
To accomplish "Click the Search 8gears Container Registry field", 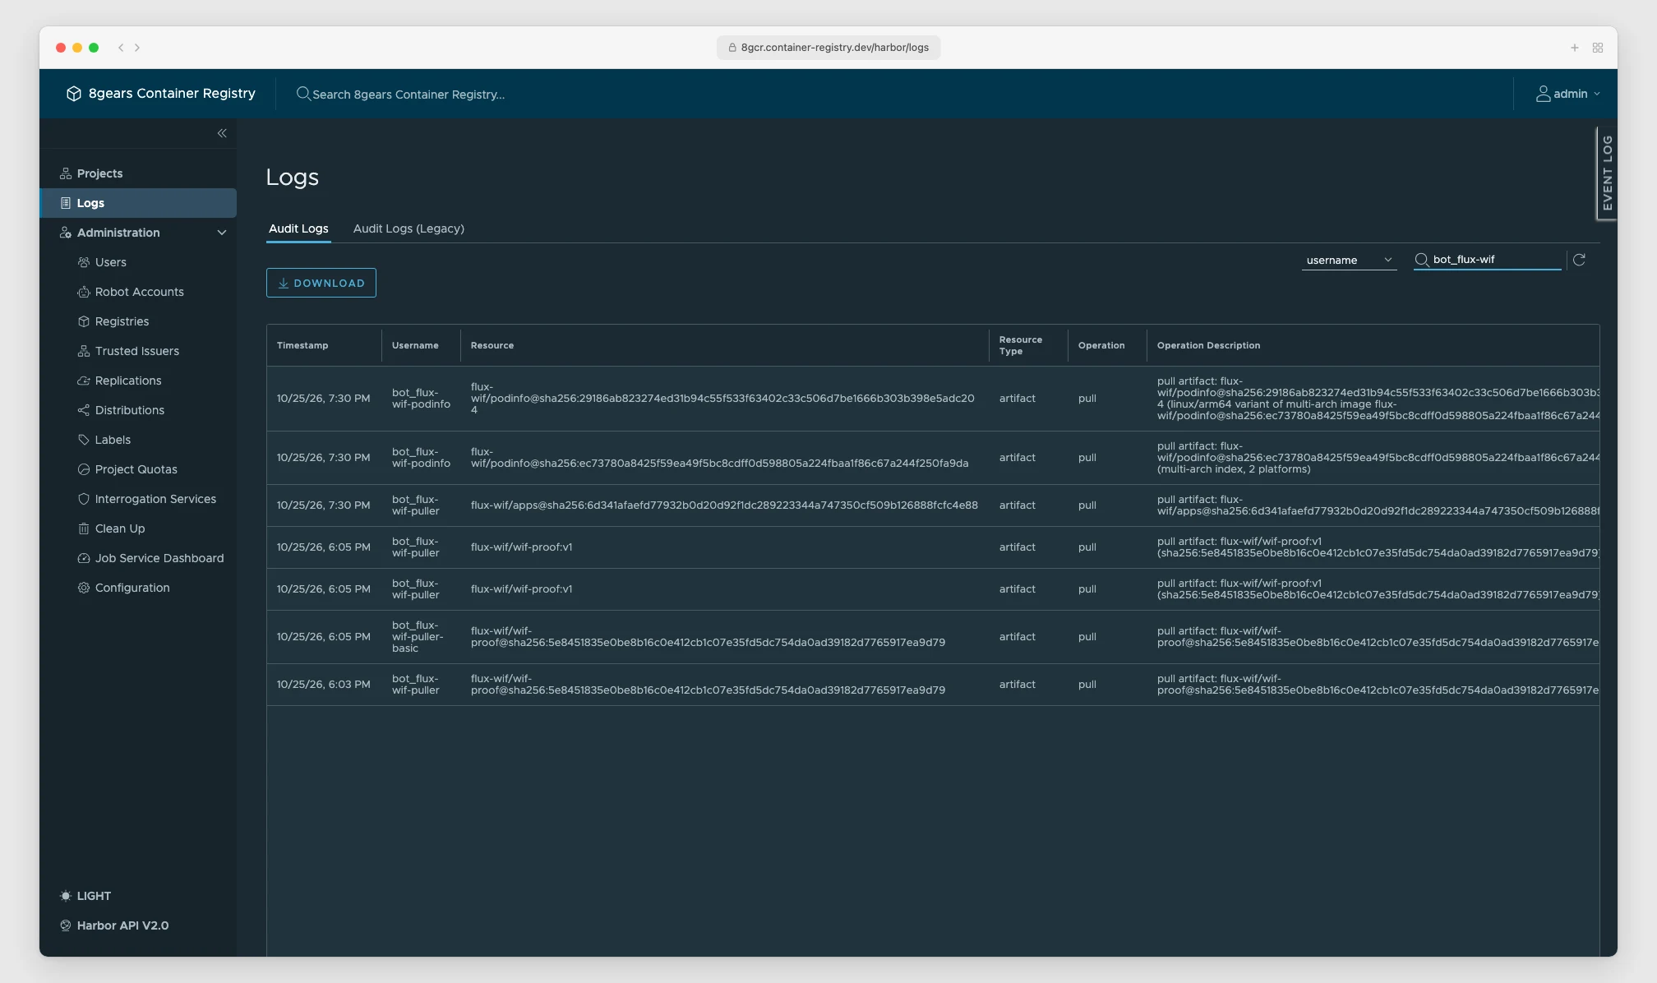I will pyautogui.click(x=408, y=95).
